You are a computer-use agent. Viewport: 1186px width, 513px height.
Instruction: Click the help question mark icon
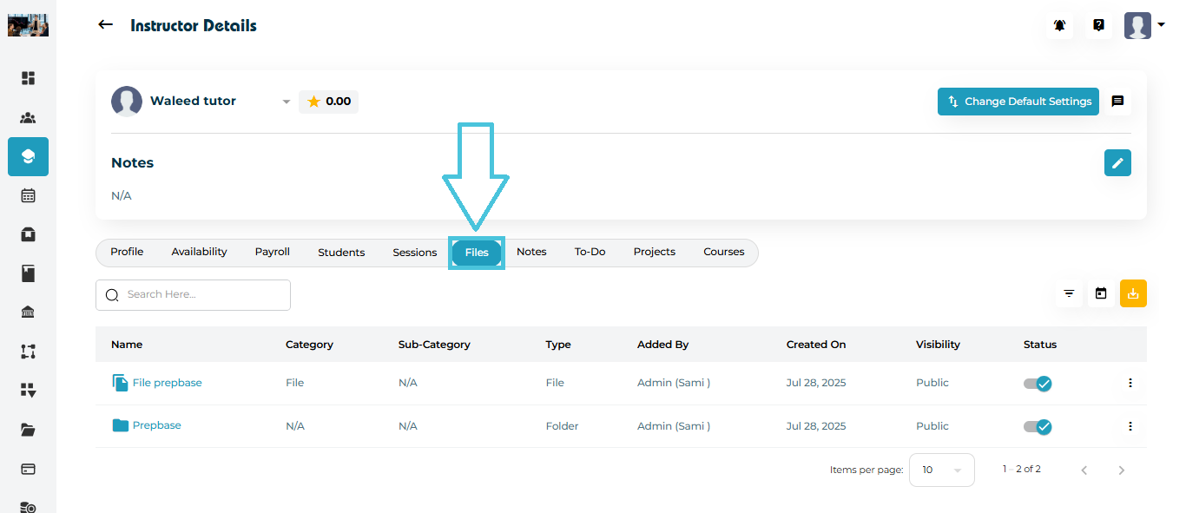click(1098, 26)
